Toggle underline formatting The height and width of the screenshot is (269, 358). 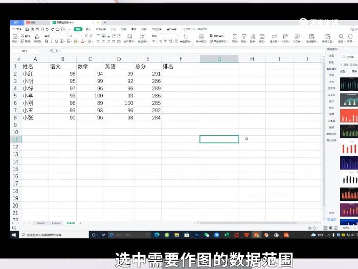(56, 42)
